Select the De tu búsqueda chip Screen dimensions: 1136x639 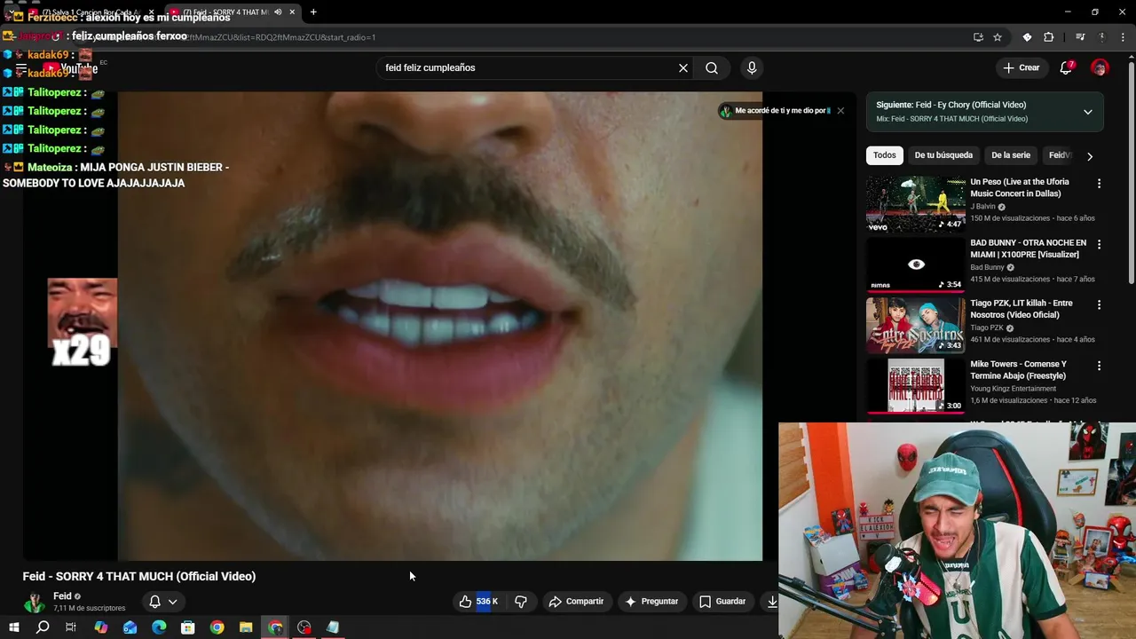(x=943, y=155)
